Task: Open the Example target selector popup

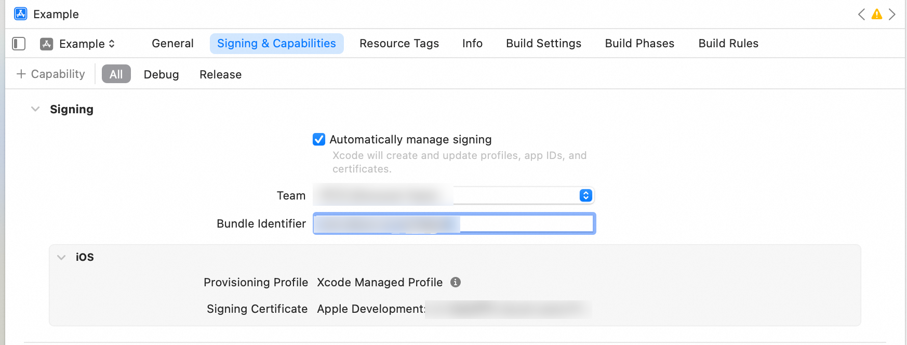Action: (87, 44)
